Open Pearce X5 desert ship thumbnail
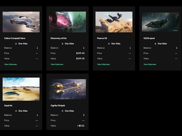Screen dimensions: 182x136 tap(114, 22)
